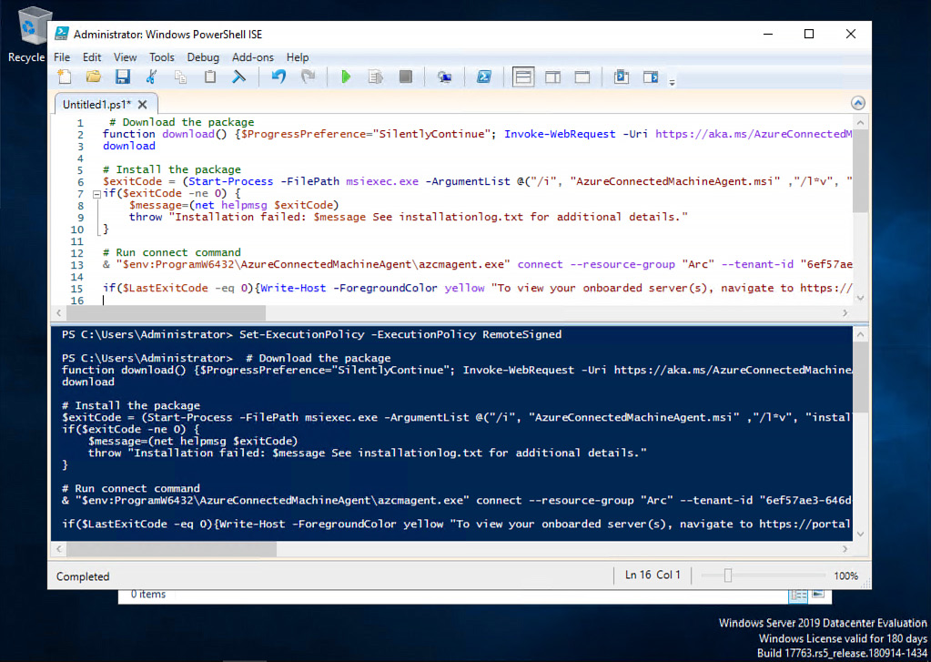Collapse the script pane with the chevron
This screenshot has width=931, height=662.
[858, 104]
